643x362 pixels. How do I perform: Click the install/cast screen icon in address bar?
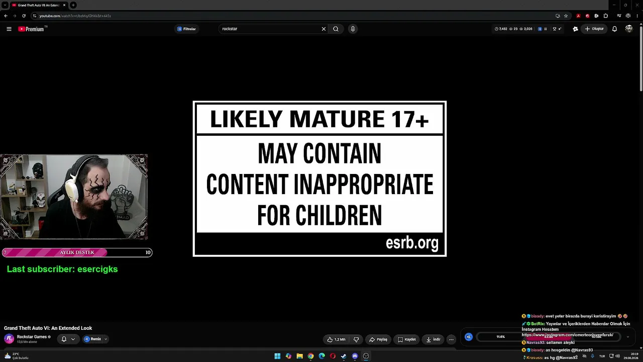[x=558, y=16]
